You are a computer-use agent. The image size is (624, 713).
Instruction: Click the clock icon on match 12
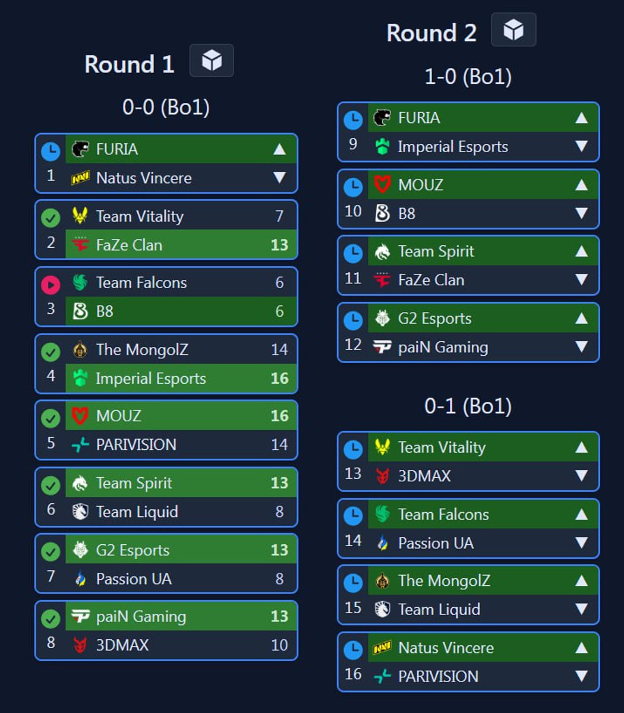coord(353,321)
